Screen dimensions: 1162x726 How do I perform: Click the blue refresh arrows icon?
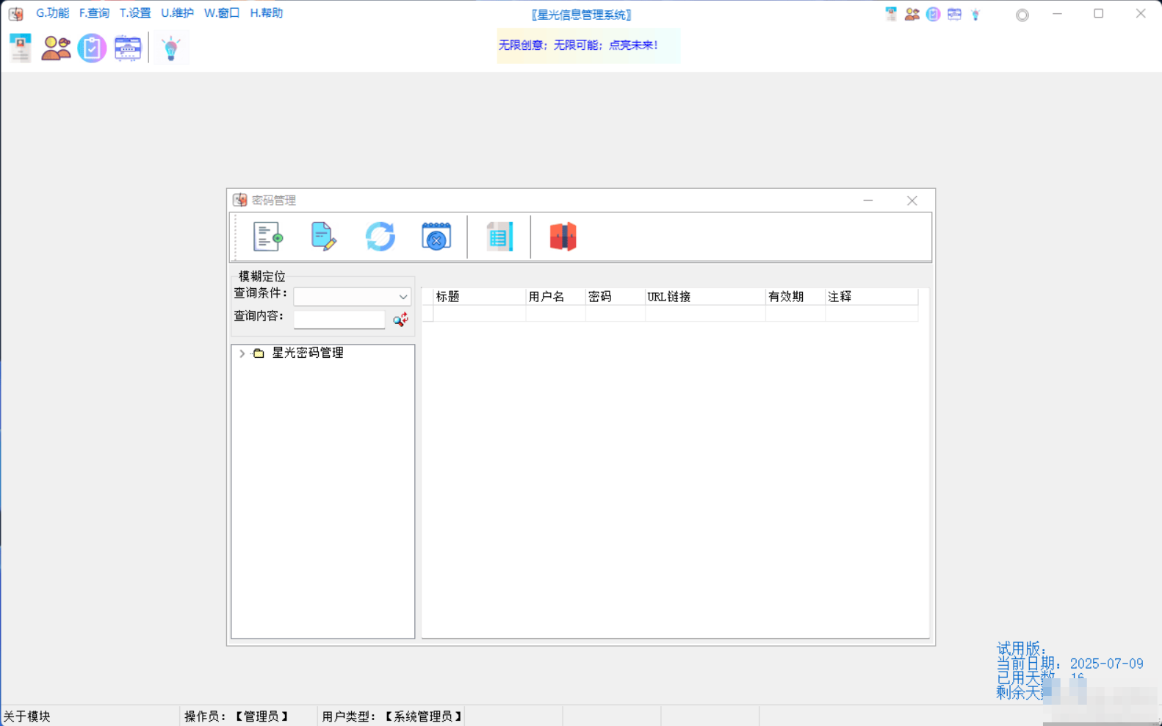(380, 237)
